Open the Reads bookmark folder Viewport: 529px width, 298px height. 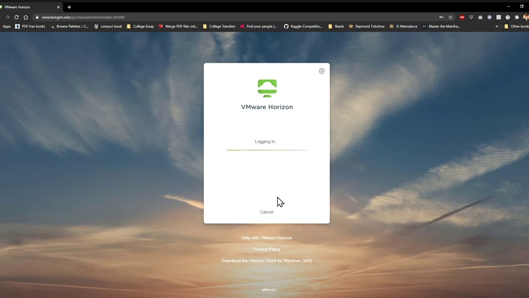[x=336, y=26]
